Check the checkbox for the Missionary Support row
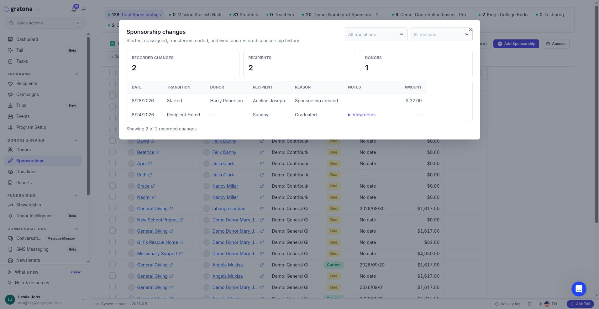 coord(113,253)
